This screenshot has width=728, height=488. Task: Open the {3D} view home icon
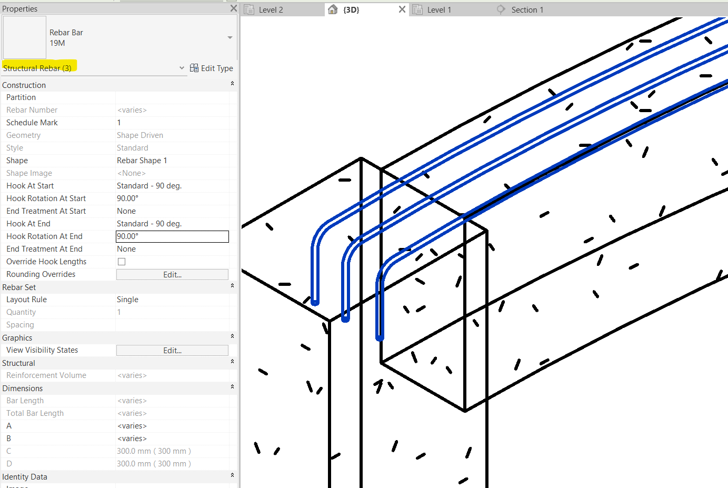point(332,9)
